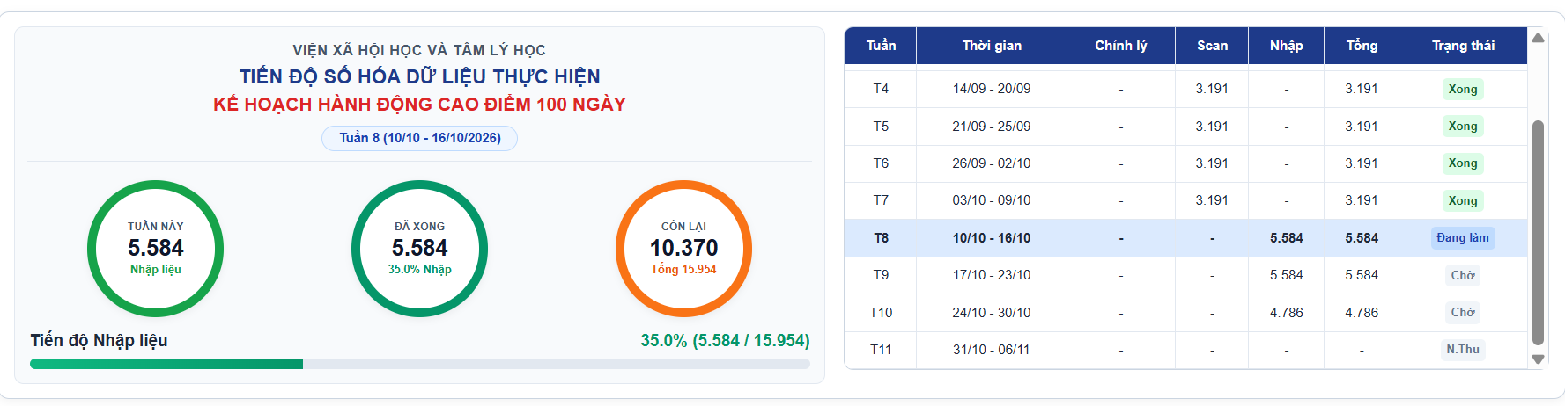Select the T10 week cell

[x=881, y=313]
